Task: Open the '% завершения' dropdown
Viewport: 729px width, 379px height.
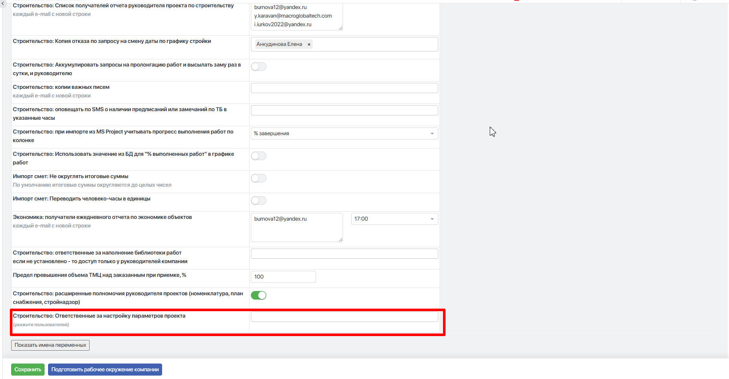Action: pyautogui.click(x=344, y=133)
